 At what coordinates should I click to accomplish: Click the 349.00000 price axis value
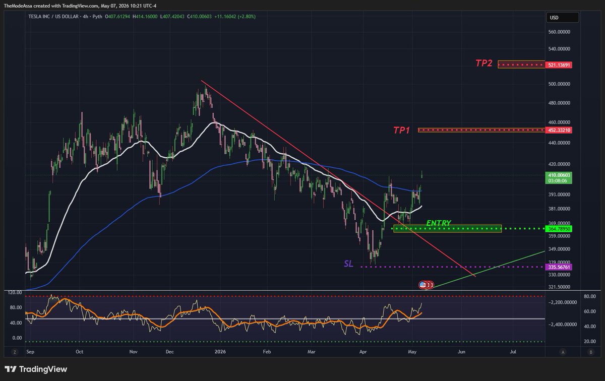point(560,249)
